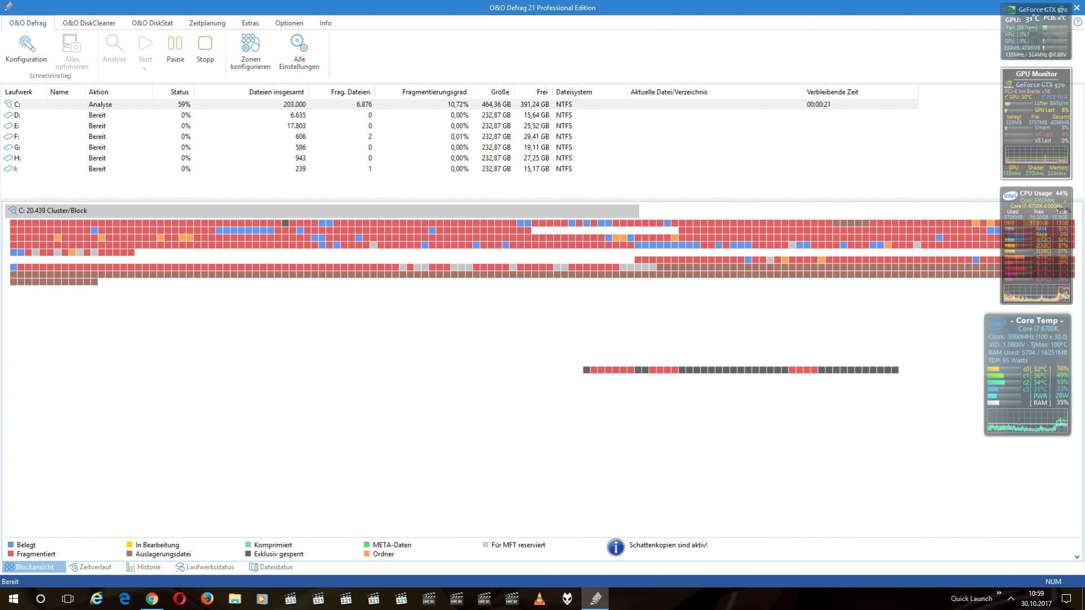The height and width of the screenshot is (610, 1085).
Task: Sort by Status column header
Action: pyautogui.click(x=173, y=92)
